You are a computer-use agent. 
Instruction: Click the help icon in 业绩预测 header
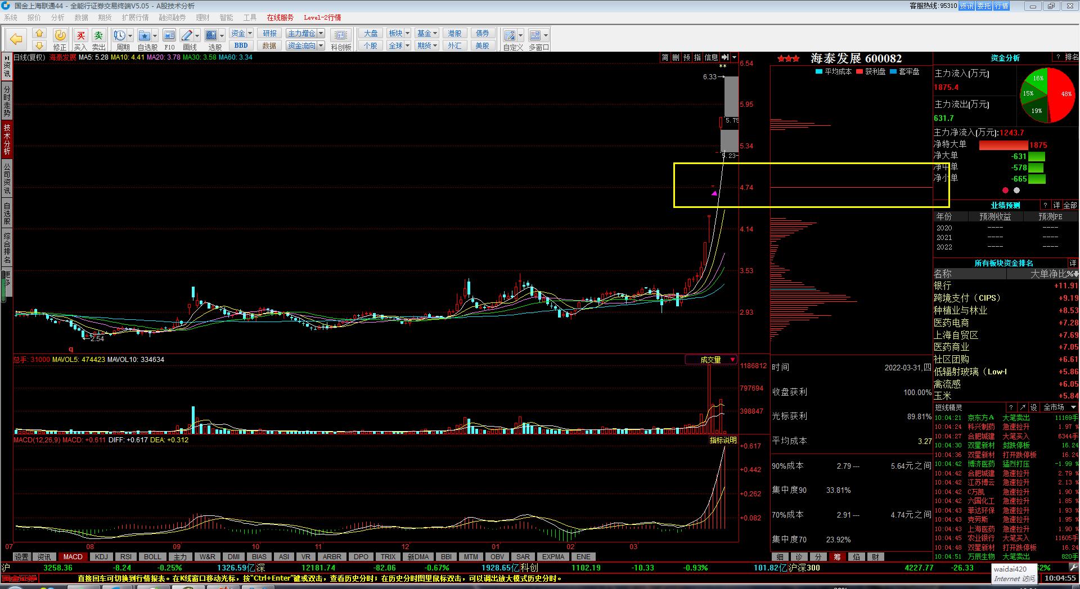[1045, 205]
